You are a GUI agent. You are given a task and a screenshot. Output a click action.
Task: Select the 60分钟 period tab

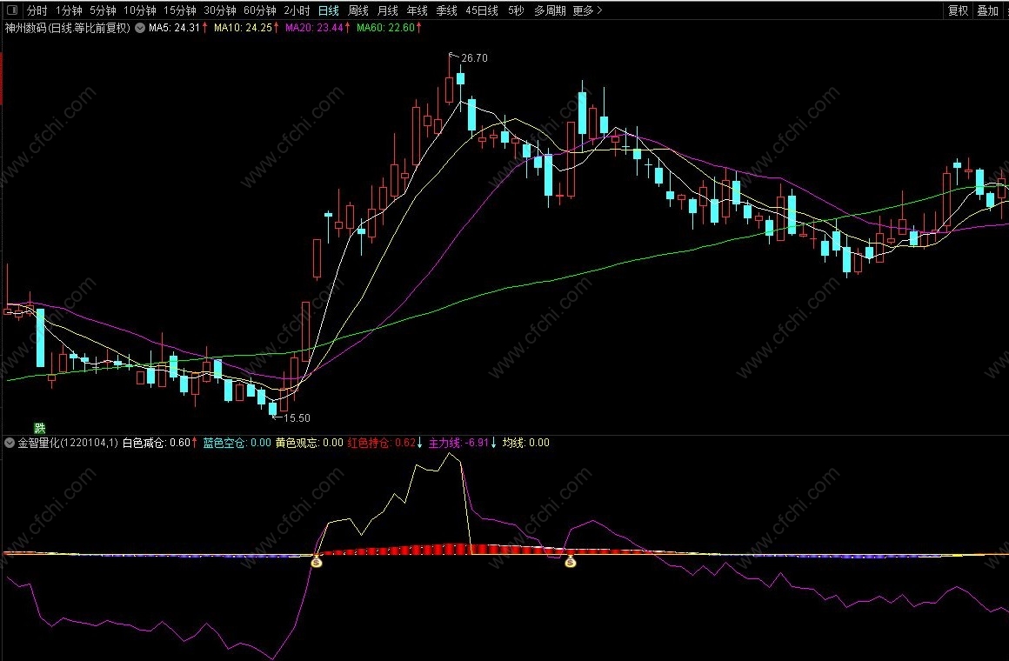[x=260, y=10]
